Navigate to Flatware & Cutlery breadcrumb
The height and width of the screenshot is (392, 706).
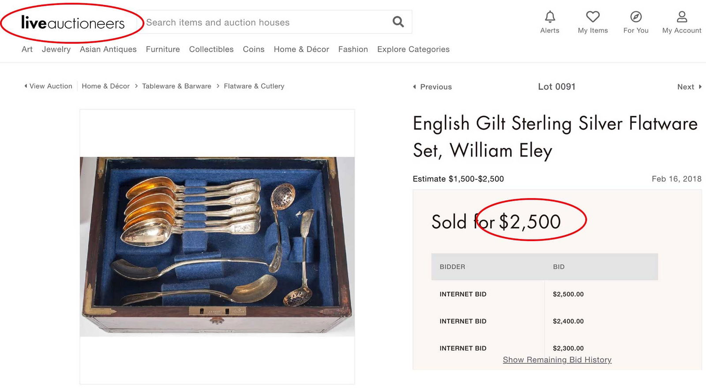point(254,86)
